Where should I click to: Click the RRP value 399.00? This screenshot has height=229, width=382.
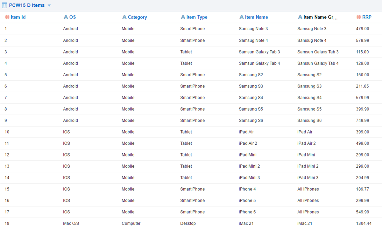(363, 132)
